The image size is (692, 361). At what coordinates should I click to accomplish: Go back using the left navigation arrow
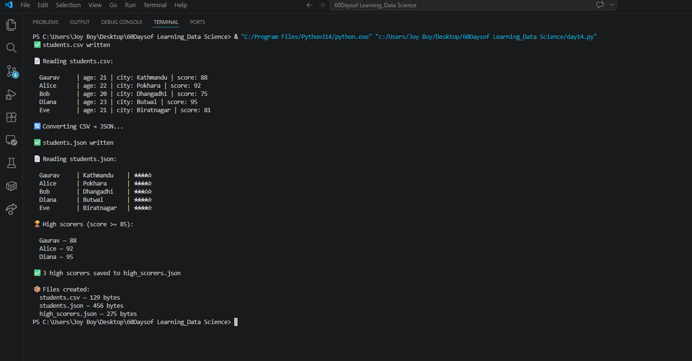309,5
